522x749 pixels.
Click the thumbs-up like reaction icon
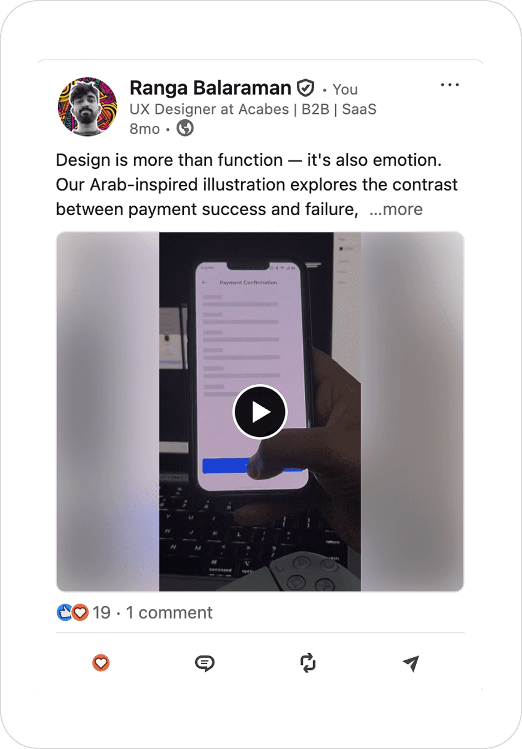point(63,612)
